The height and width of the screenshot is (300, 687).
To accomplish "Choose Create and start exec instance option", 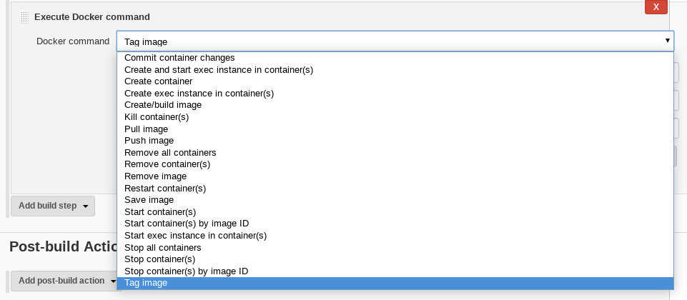I will [x=395, y=69].
